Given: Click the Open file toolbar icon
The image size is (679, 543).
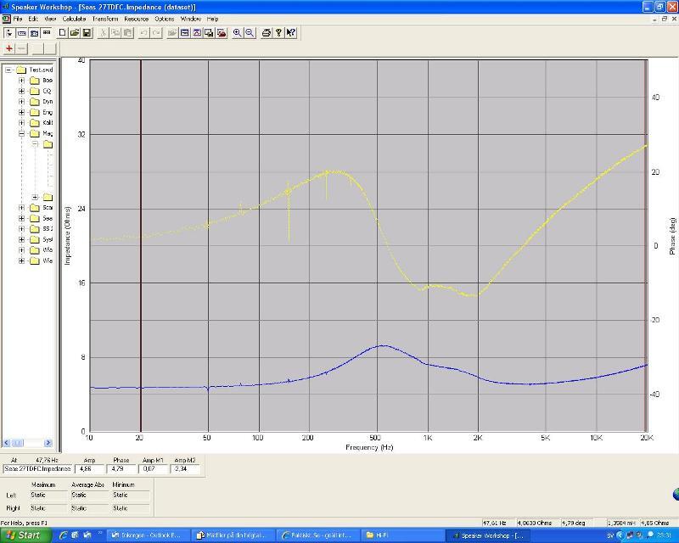Looking at the screenshot, I should 75,33.
